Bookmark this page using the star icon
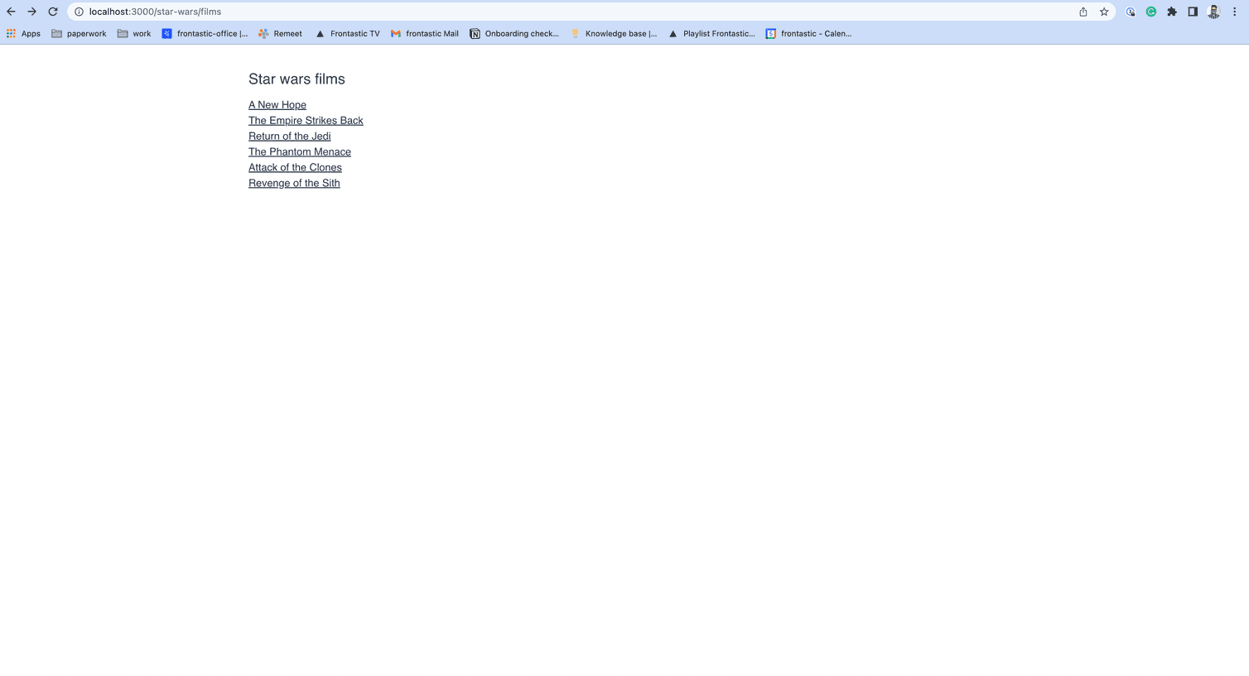The image size is (1249, 676). [x=1104, y=12]
